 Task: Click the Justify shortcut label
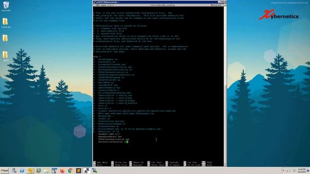coord(174,162)
